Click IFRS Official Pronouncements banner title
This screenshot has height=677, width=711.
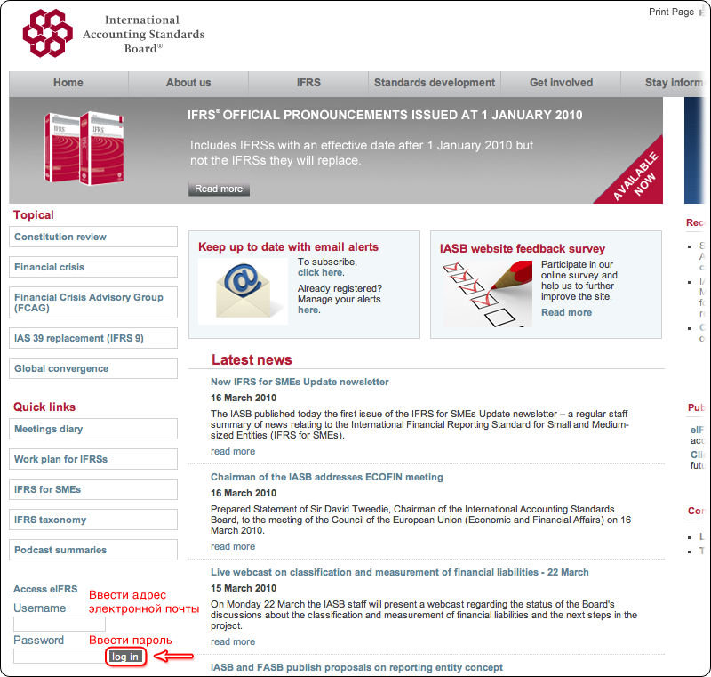coord(385,115)
